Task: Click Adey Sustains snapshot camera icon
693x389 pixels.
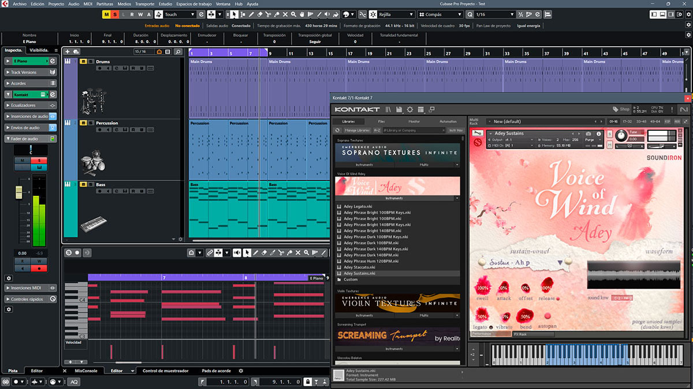Action: (x=589, y=133)
